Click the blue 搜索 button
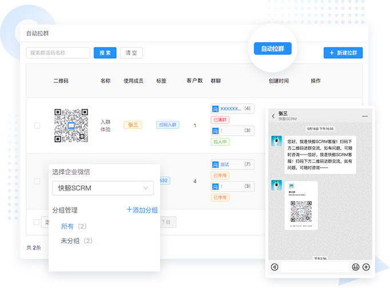The width and height of the screenshot is (390, 288). click(x=105, y=53)
